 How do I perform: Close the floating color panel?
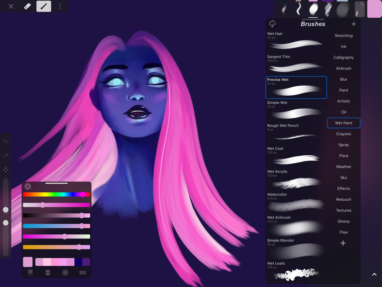click(x=28, y=186)
